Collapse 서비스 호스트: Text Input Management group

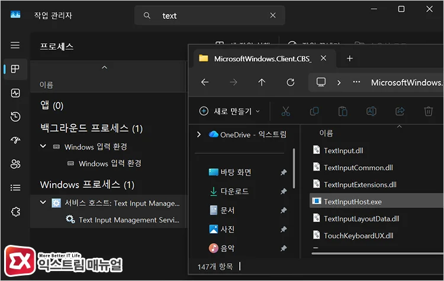coord(43,202)
